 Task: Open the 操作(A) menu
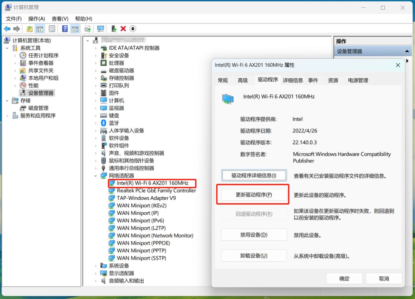(x=37, y=19)
